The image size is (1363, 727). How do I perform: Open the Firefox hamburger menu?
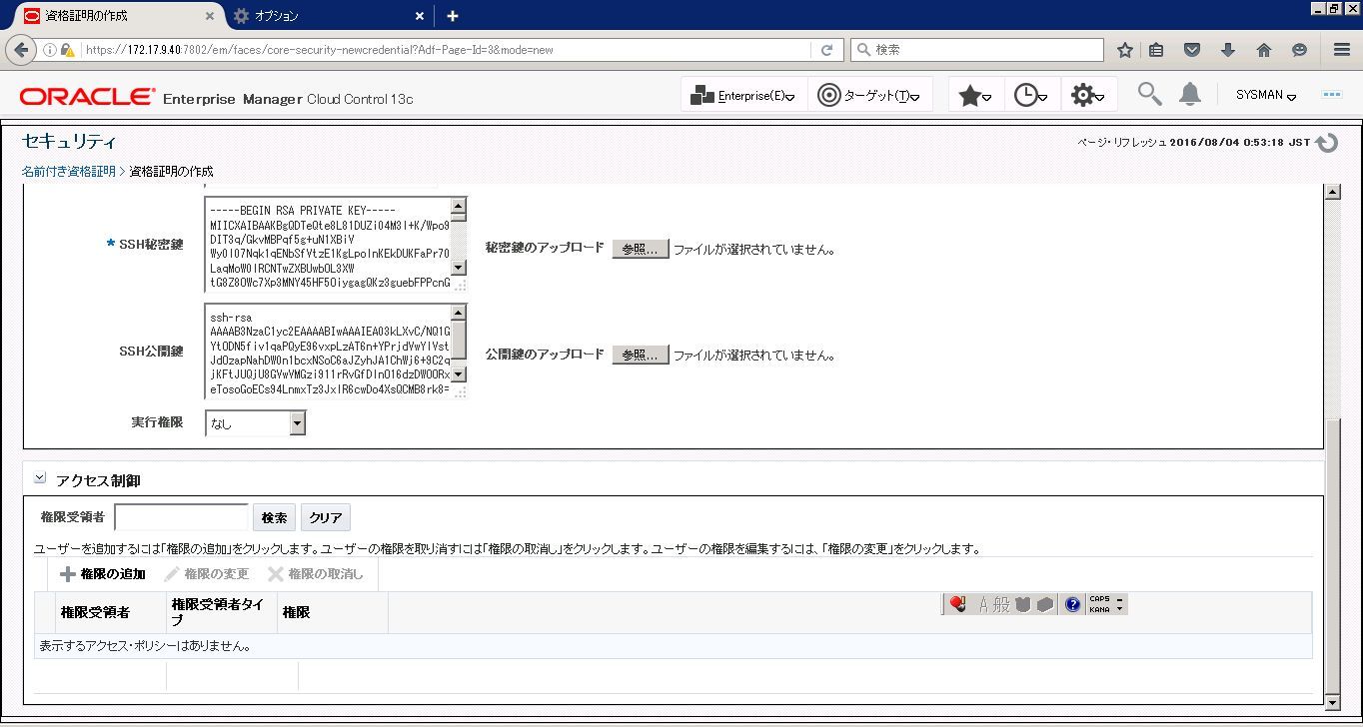(x=1342, y=49)
